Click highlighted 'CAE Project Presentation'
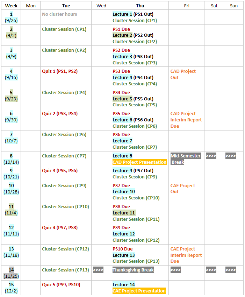 click(x=139, y=291)
